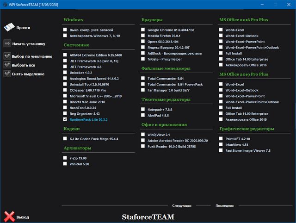Tick Office 2016 Word+Excel+PowerPoint checkbox

pyautogui.click(x=221, y=41)
